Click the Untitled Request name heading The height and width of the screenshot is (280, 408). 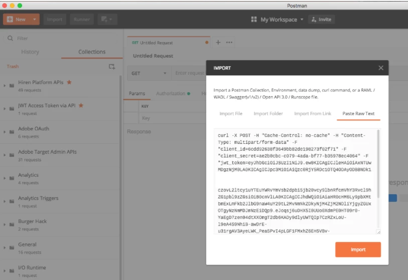[x=153, y=56]
